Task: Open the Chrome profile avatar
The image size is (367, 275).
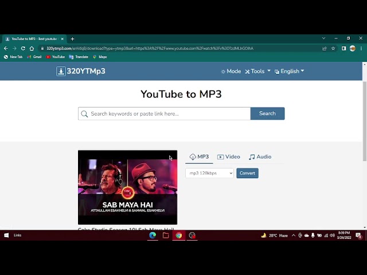Action: 353,48
